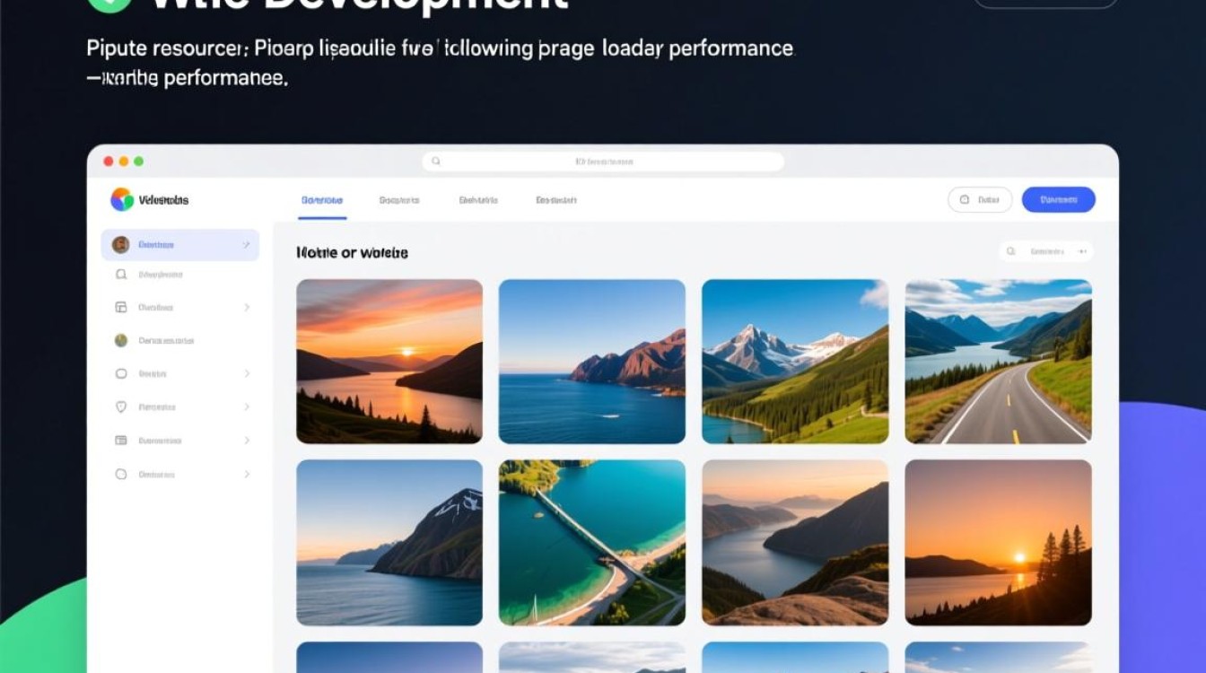Click the magnifier icon in the sidebar
This screenshot has width=1206, height=673.
pyautogui.click(x=121, y=275)
